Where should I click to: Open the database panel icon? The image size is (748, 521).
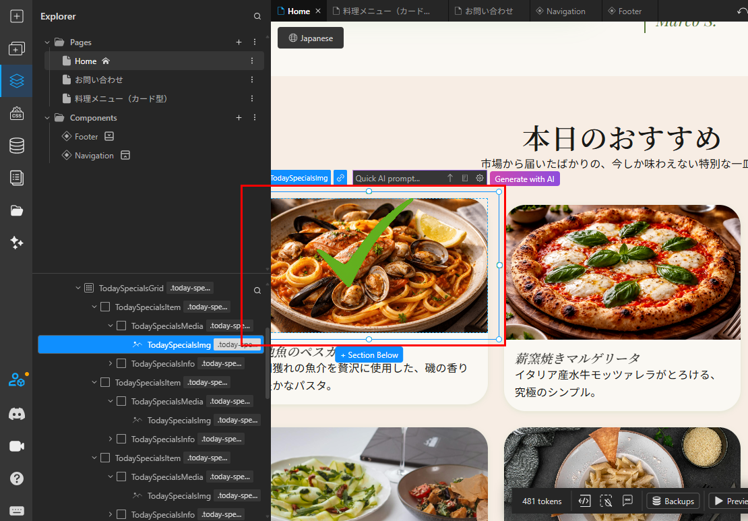[x=17, y=146]
